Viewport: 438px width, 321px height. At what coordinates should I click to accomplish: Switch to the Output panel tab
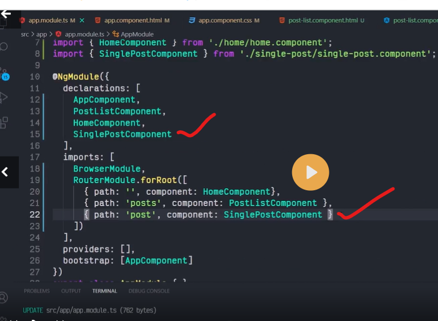71,291
